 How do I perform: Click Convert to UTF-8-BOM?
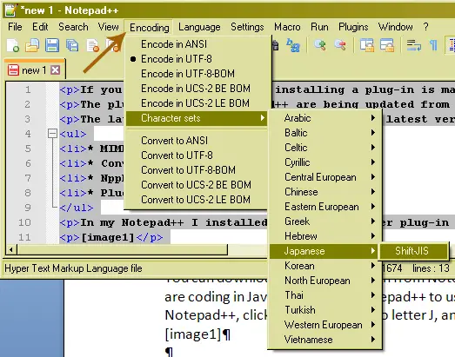197,170
